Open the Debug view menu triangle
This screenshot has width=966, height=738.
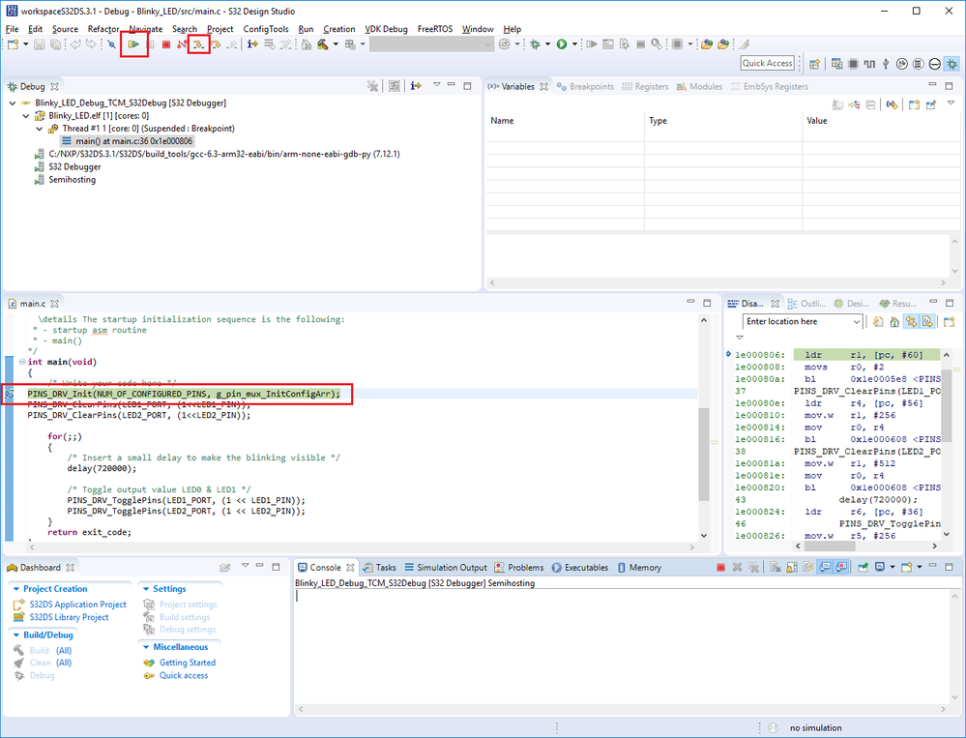click(x=436, y=84)
